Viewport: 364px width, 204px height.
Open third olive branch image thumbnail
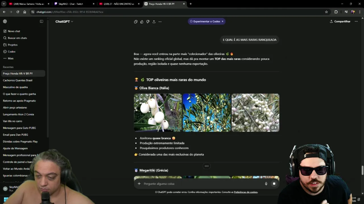(x=255, y=112)
